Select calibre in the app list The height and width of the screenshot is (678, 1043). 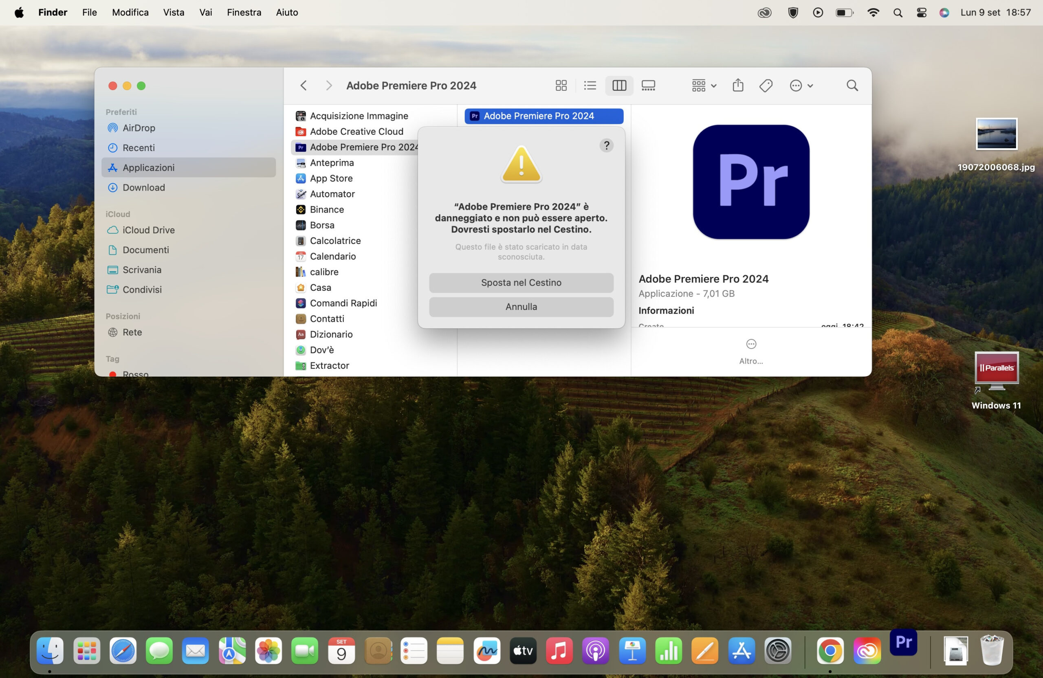(x=355, y=272)
